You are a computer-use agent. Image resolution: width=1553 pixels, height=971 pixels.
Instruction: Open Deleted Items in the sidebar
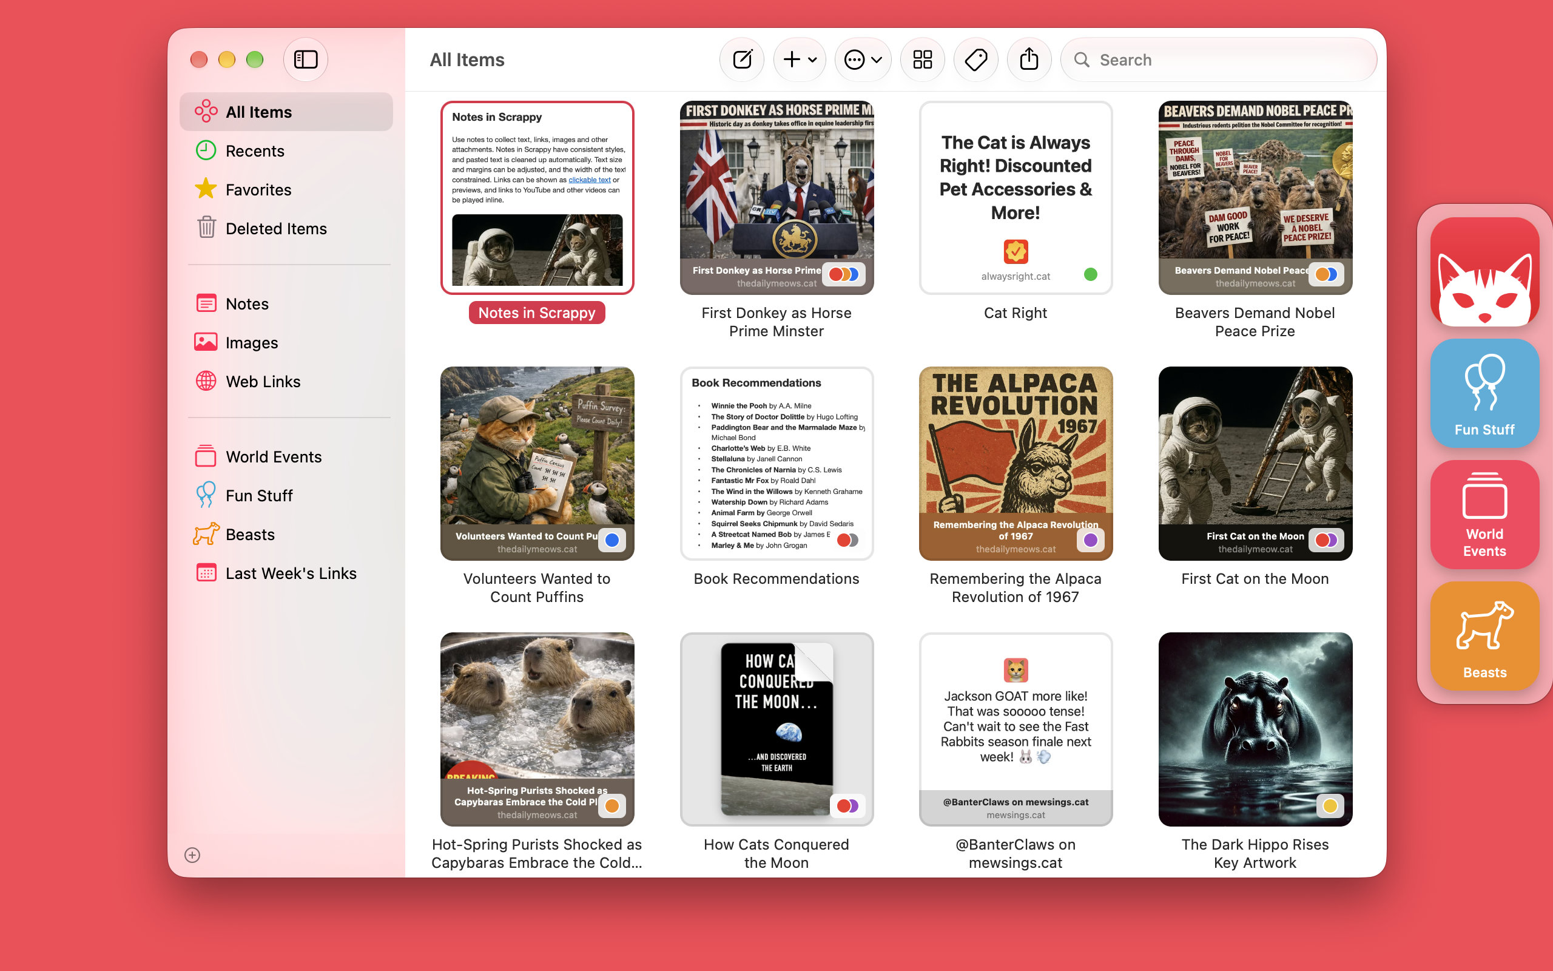[x=286, y=229]
